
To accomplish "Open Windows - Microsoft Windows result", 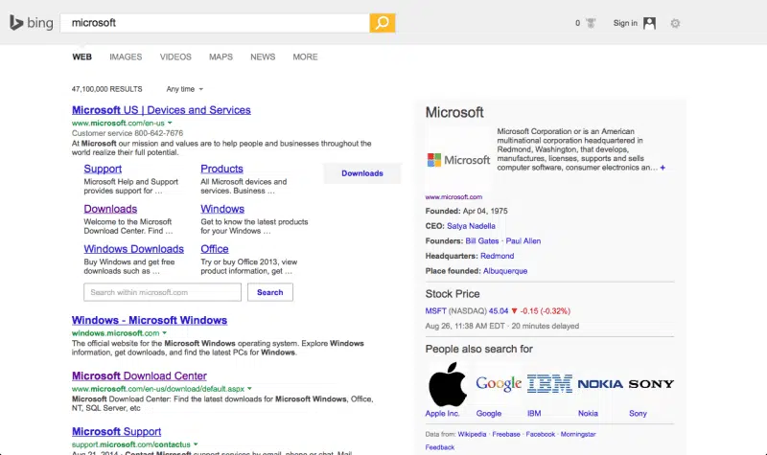I will [x=150, y=320].
